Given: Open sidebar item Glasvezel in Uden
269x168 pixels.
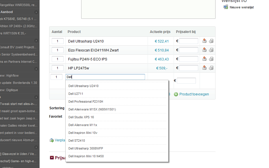Looking at the screenshot, I should click(18, 154).
